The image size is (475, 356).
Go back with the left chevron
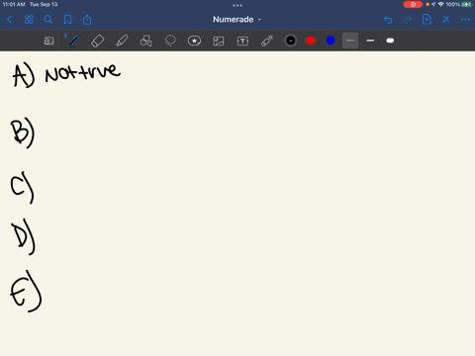[9, 20]
